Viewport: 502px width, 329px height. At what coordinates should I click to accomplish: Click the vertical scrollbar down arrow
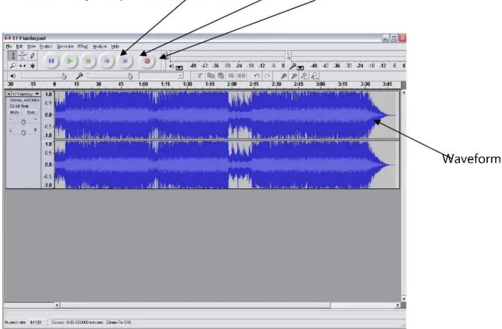[404, 299]
